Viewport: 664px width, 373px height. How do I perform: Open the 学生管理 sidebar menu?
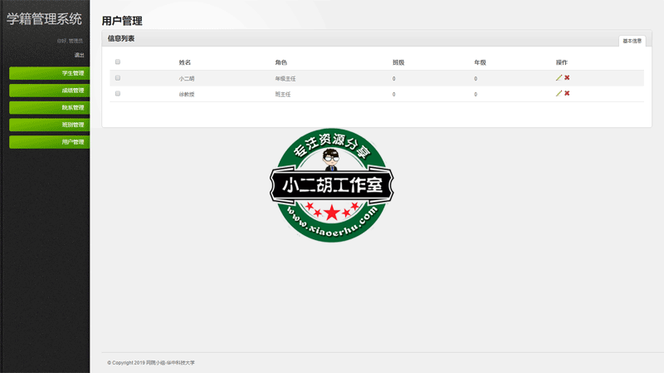(50, 73)
